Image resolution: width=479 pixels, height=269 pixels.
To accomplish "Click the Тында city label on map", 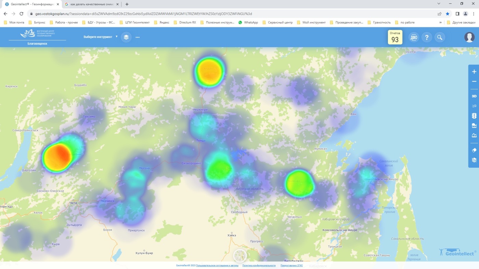I will coord(201,141).
